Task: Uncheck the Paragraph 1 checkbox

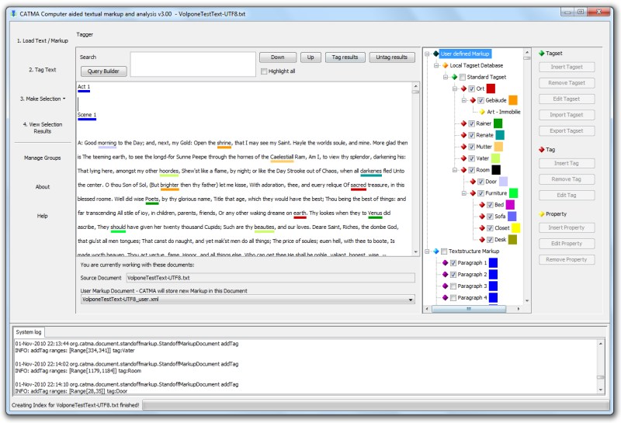Action: coord(453,262)
